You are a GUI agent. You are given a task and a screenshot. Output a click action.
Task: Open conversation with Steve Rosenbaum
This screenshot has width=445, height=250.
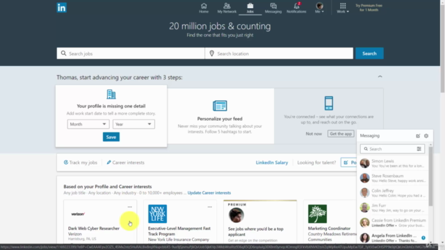(x=393, y=178)
